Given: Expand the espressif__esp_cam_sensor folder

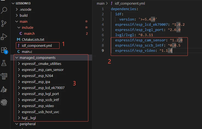Looking at the screenshot, I should pyautogui.click(x=42, y=70).
